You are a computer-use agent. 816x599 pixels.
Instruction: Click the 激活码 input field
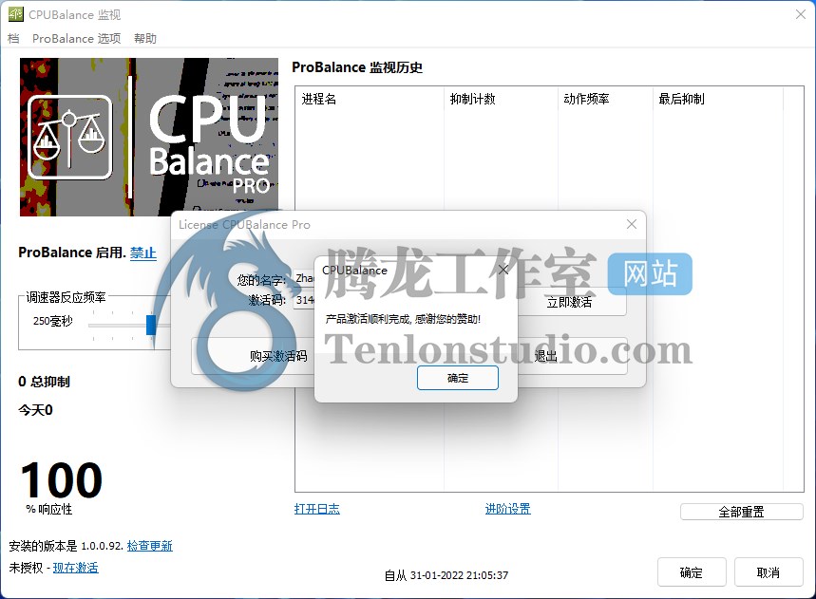(x=304, y=300)
